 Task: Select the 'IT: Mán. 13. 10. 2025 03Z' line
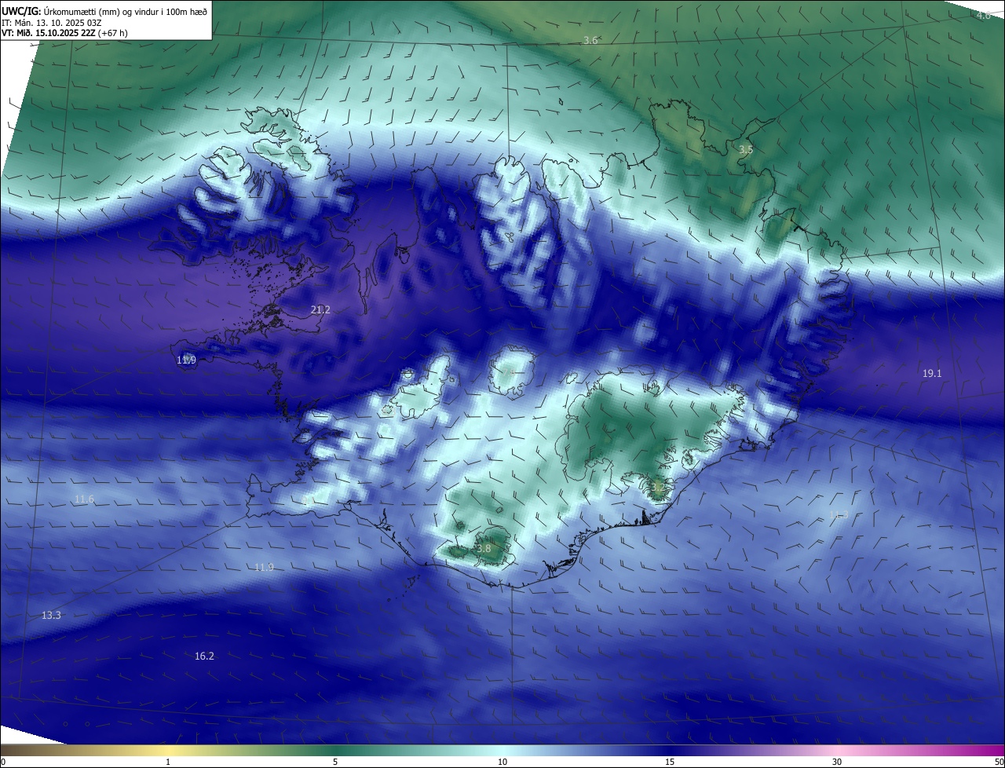point(52,23)
